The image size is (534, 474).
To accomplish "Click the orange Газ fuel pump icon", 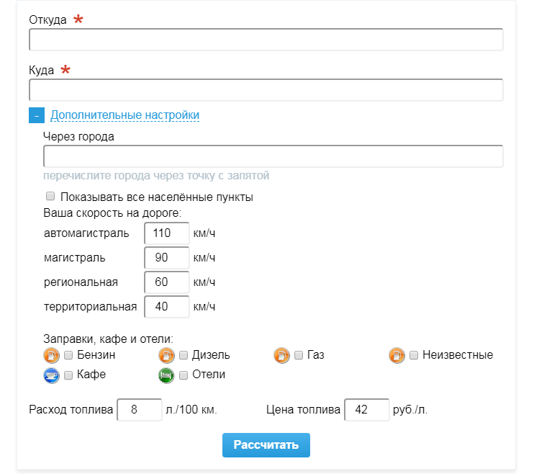I will (281, 356).
